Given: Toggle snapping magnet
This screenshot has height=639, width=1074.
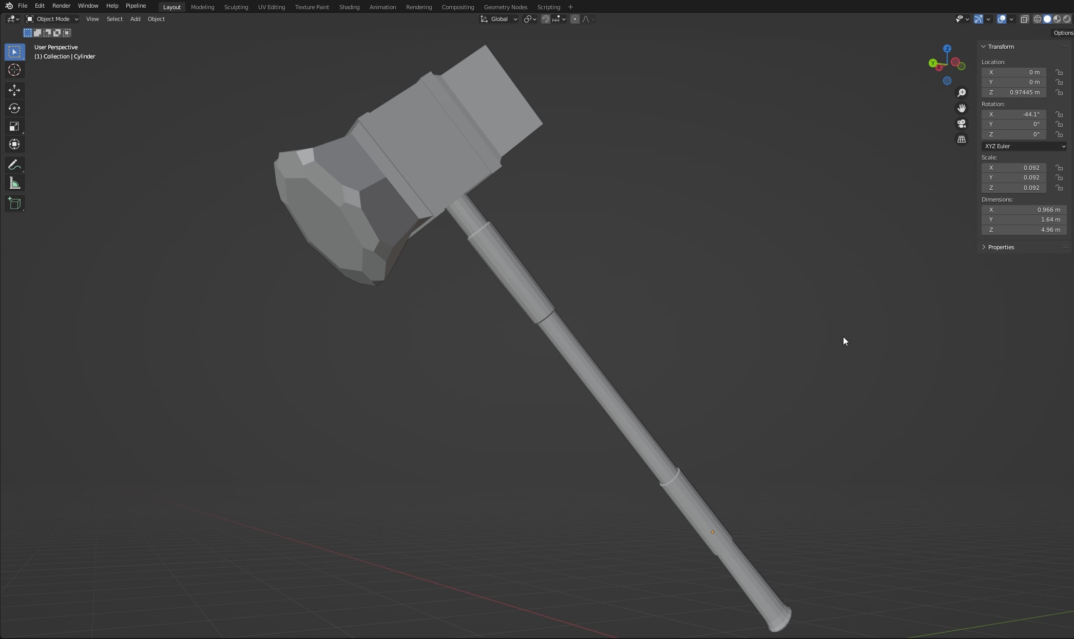Looking at the screenshot, I should click(546, 19).
